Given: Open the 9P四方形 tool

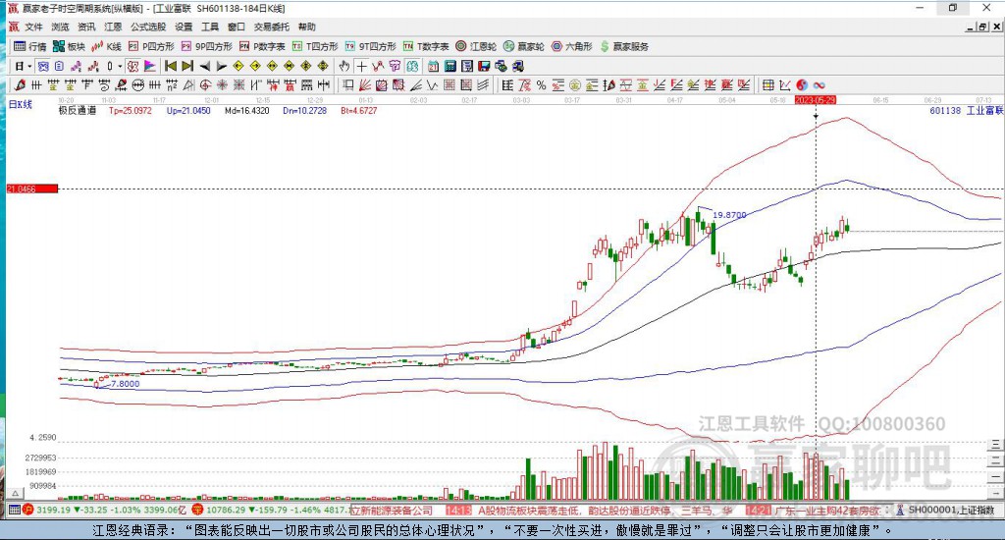Looking at the screenshot, I should click(207, 46).
